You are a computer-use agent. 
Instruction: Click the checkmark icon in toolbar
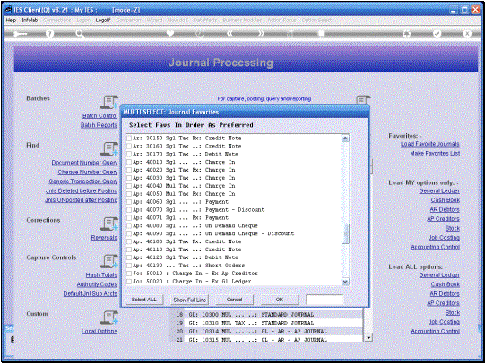(437, 34)
